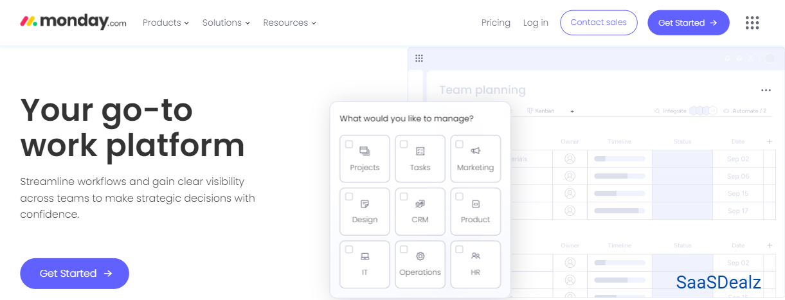
Task: Click the Automate / 2 icon
Action: (x=726, y=111)
